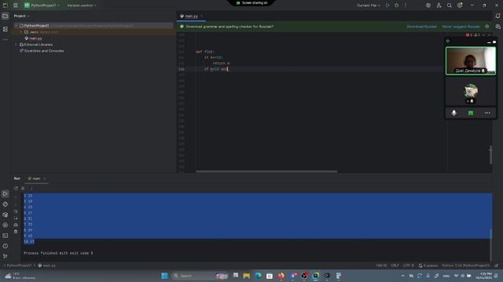Collapse the PythonProject1 root tree node
The height and width of the screenshot is (282, 503).
pos(16,26)
